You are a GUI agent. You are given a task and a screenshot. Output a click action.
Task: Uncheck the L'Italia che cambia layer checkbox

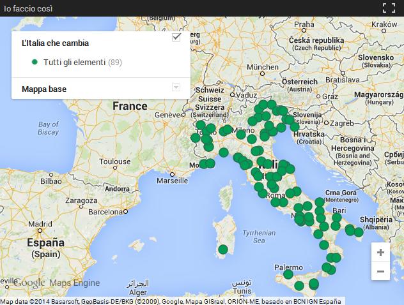point(176,37)
